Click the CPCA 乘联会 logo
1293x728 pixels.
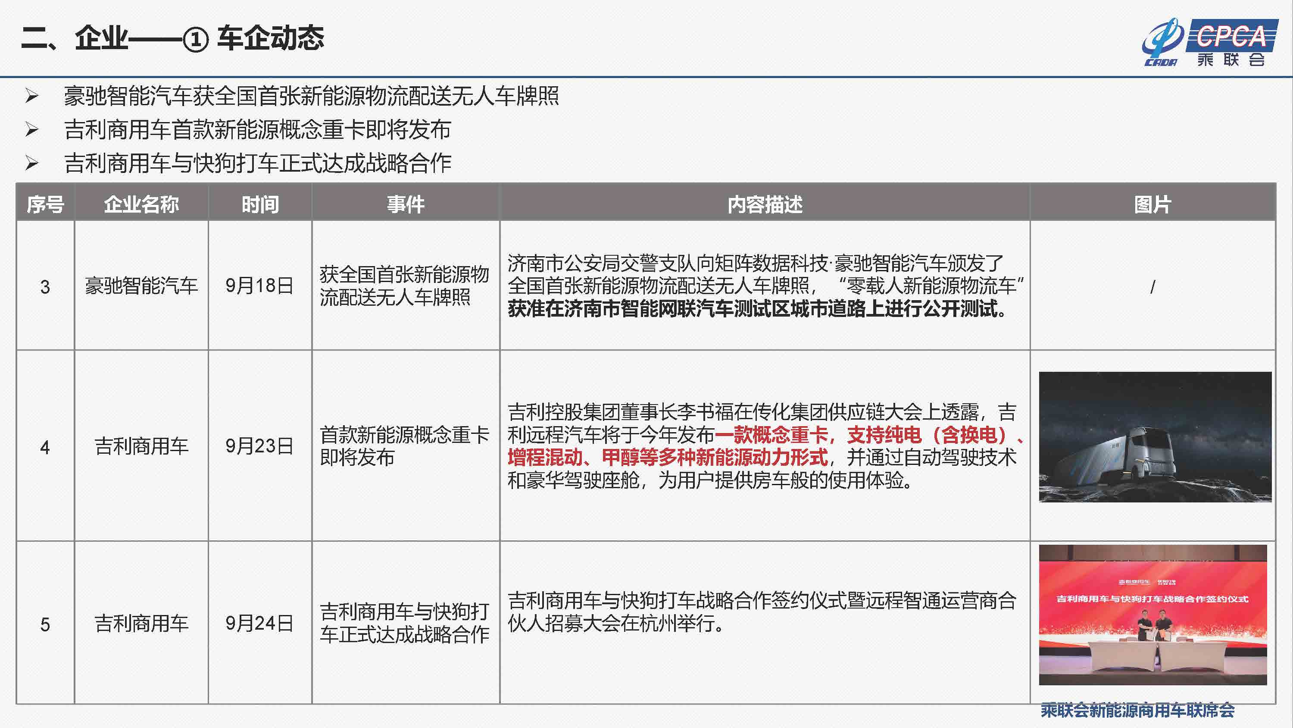(1210, 43)
